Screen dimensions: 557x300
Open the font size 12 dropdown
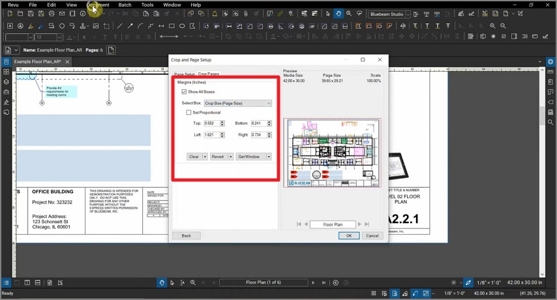(x=59, y=37)
